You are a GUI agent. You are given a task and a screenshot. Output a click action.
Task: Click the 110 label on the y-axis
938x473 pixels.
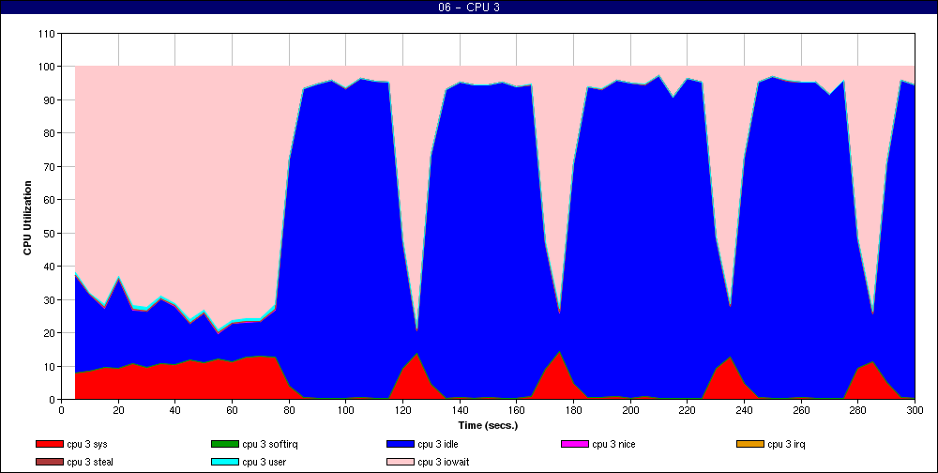point(47,34)
